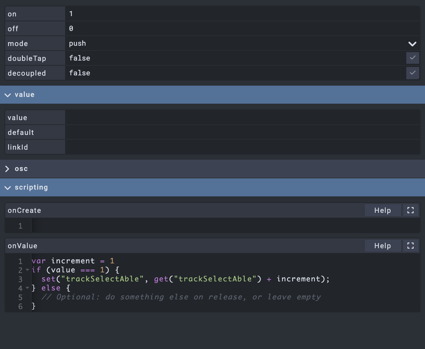
Task: Place cursor on the comment line in onValue
Action: click(x=181, y=297)
